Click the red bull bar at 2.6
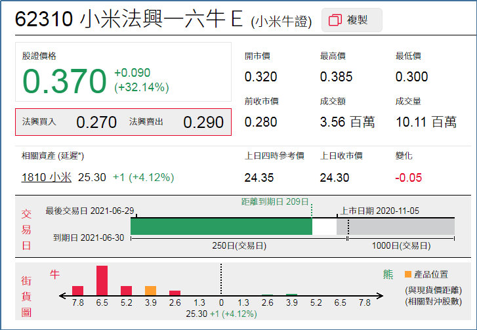This screenshot has height=330, width=477. (x=175, y=293)
